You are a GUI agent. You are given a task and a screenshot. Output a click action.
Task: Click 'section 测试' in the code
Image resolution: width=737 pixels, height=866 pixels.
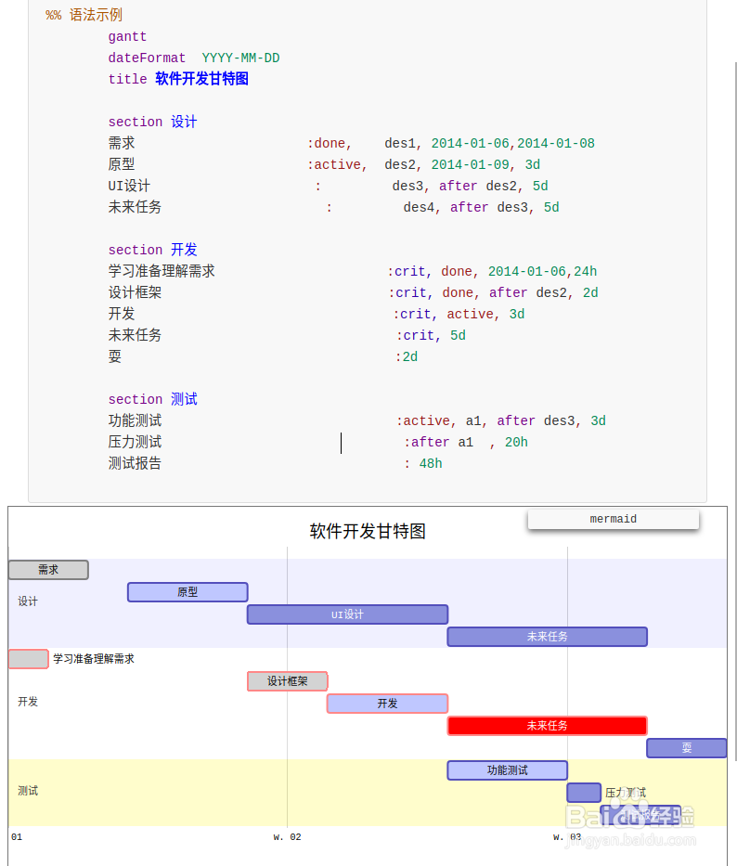pyautogui.click(x=153, y=399)
